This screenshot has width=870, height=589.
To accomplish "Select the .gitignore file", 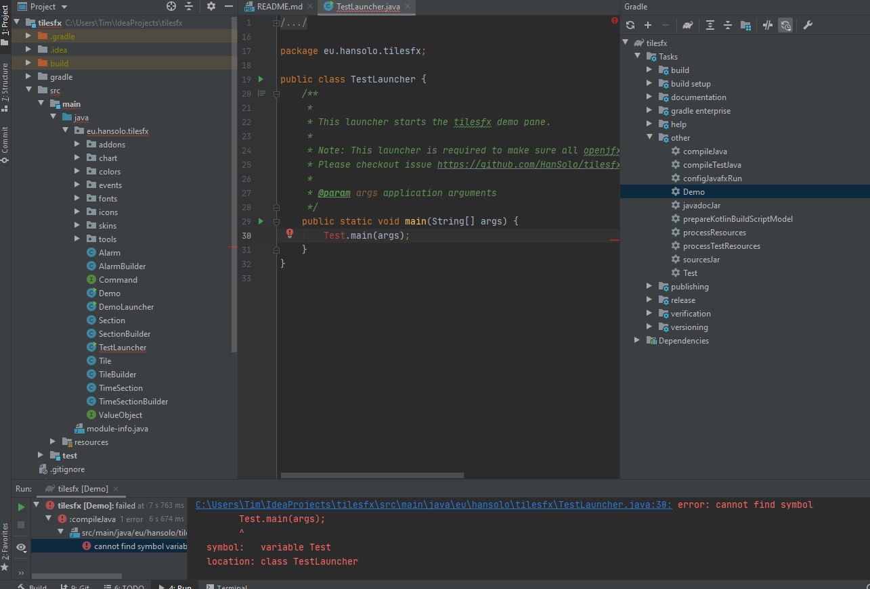I will coord(67,469).
